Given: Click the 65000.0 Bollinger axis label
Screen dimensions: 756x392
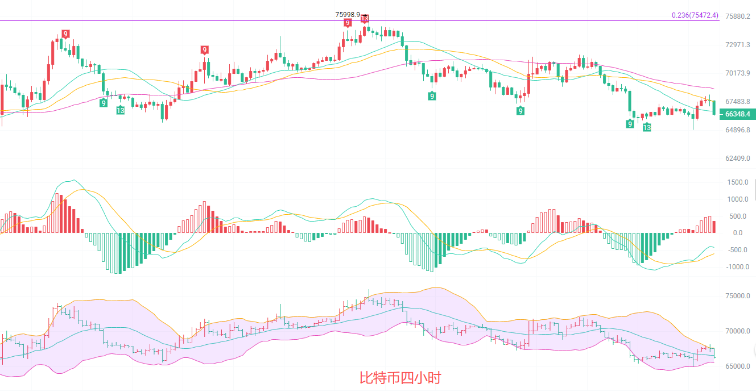Looking at the screenshot, I should (x=737, y=366).
